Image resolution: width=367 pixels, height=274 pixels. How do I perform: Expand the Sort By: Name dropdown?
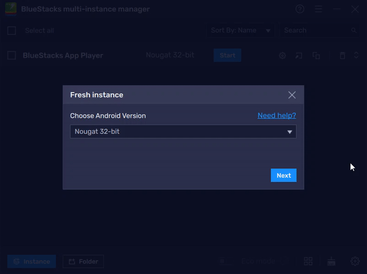(240, 30)
